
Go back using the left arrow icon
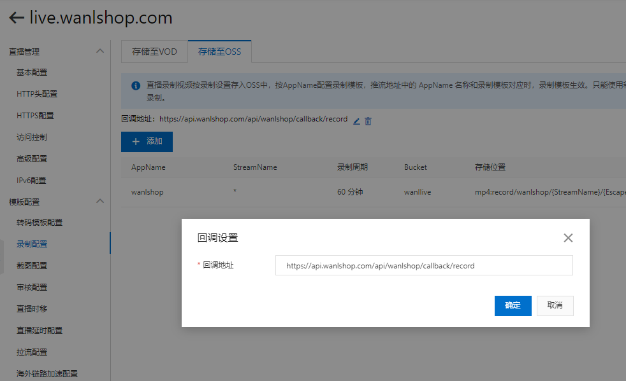(17, 18)
